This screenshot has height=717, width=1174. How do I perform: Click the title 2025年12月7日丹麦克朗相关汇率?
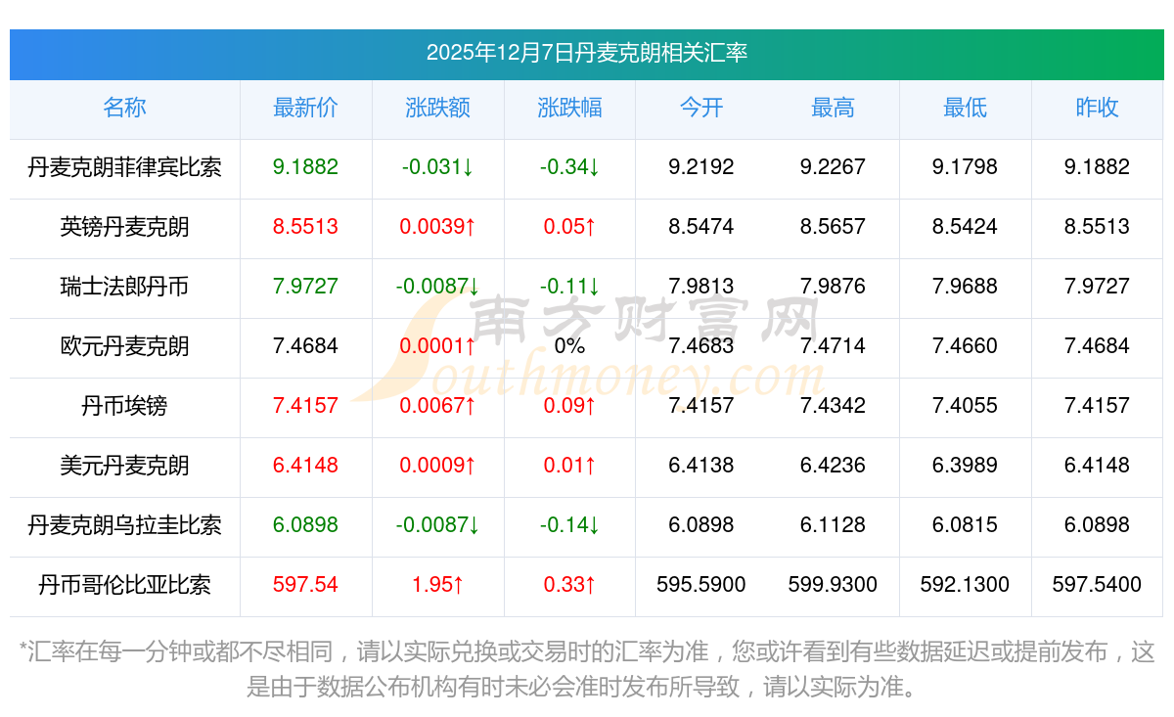587,53
